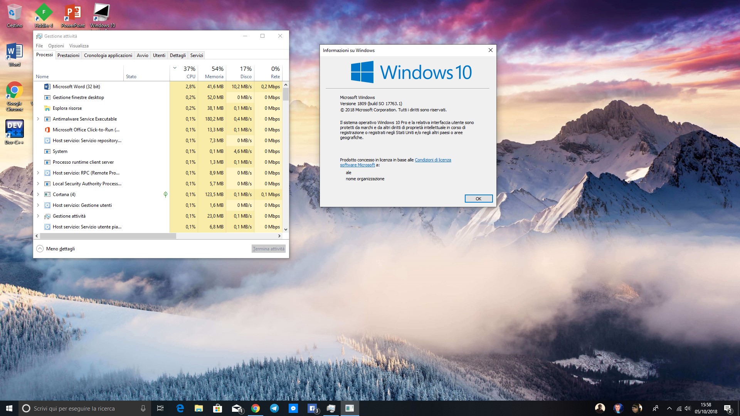Image resolution: width=740 pixels, height=416 pixels.
Task: Open Telegram from taskbar
Action: point(274,408)
